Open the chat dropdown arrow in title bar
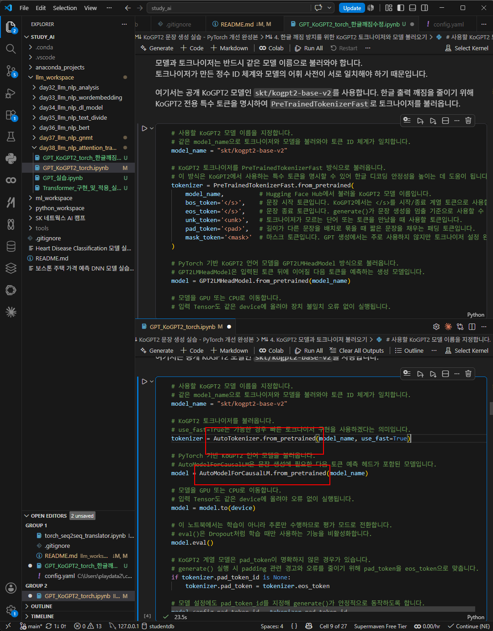 pyautogui.click(x=329, y=8)
